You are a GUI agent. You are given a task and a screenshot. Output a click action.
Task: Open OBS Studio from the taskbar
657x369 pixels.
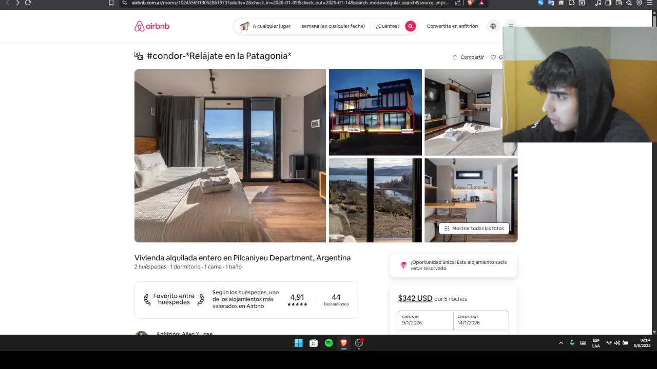pyautogui.click(x=359, y=343)
